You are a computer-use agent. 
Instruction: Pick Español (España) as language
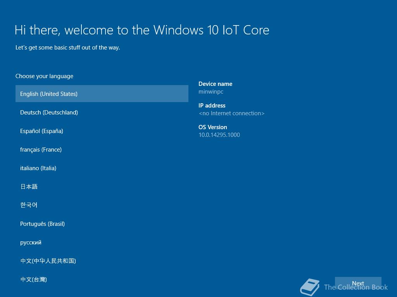[102, 131]
